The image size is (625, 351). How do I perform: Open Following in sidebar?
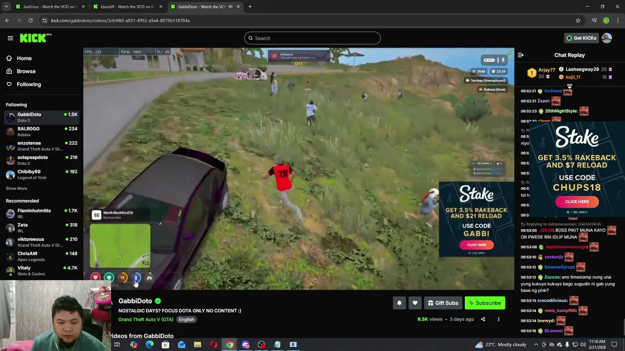29,84
